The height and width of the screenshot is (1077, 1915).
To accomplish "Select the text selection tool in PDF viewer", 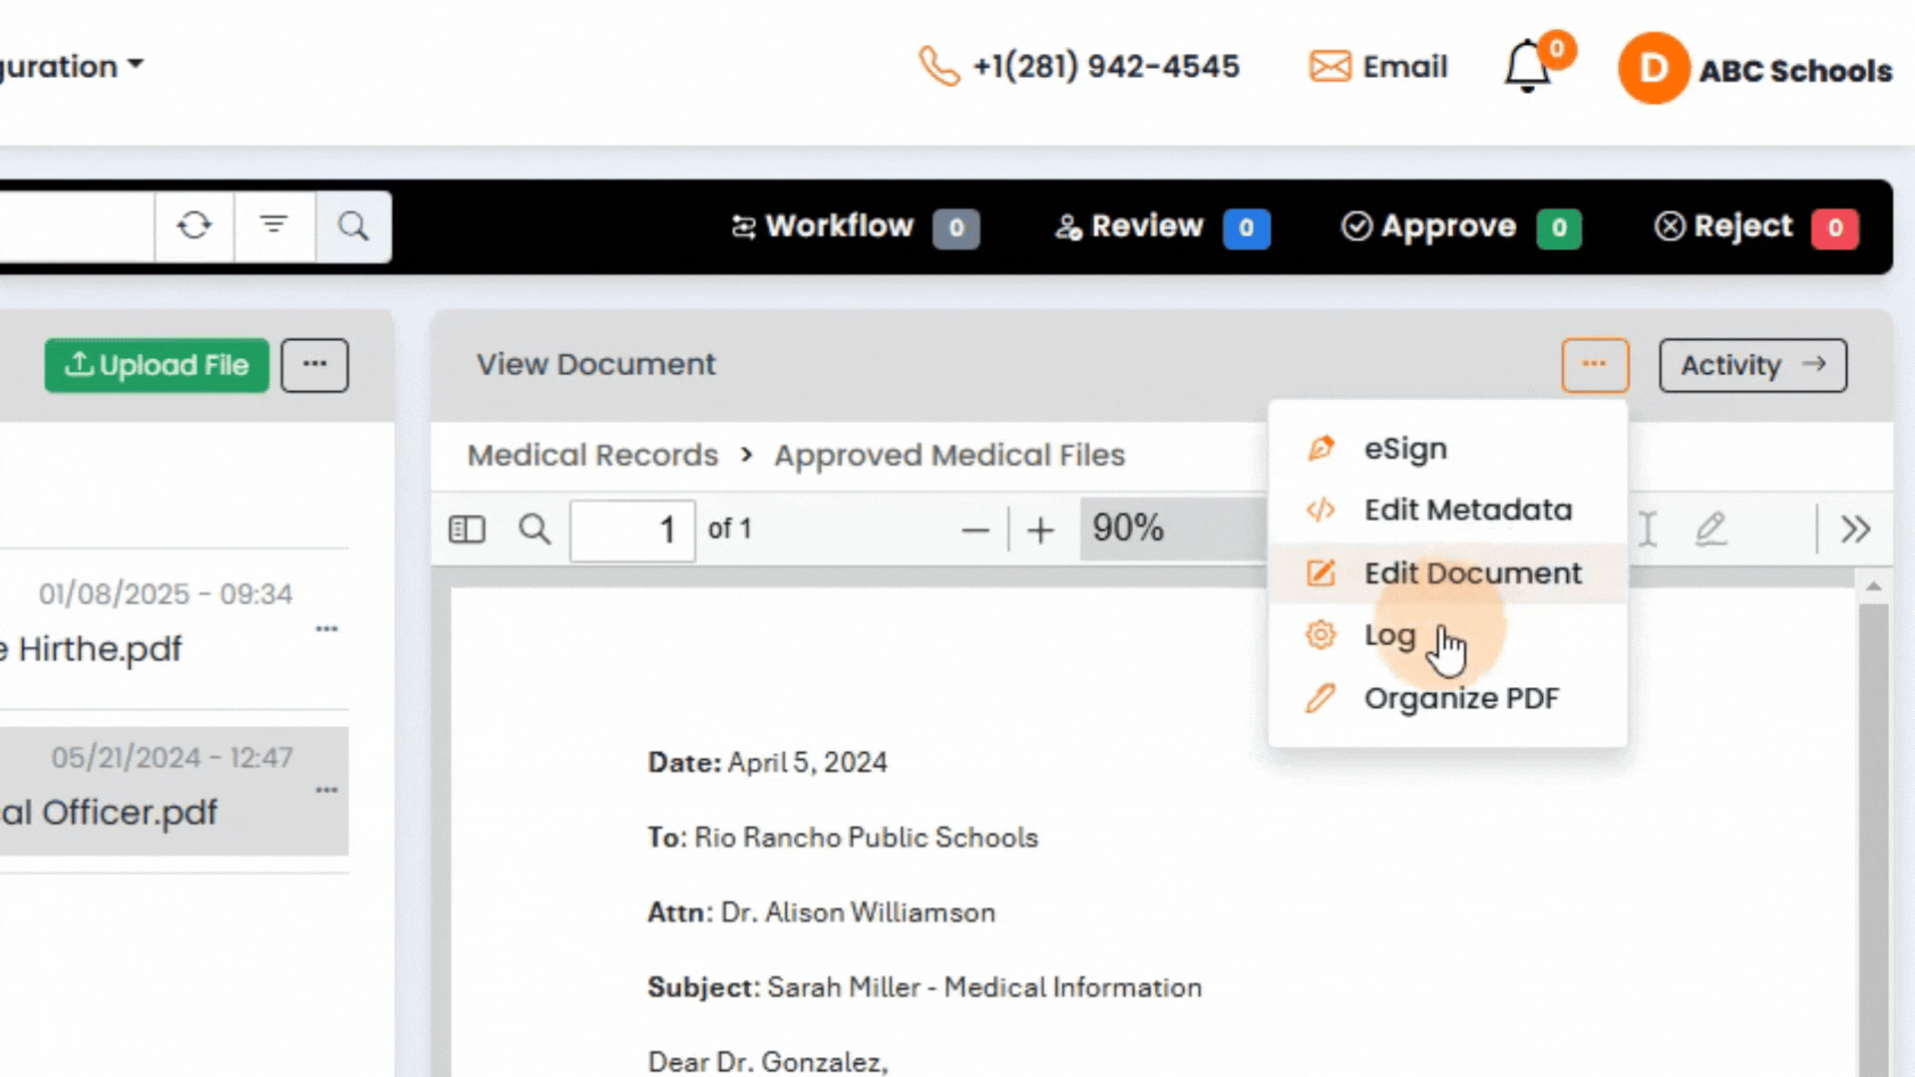I will [x=1647, y=530].
